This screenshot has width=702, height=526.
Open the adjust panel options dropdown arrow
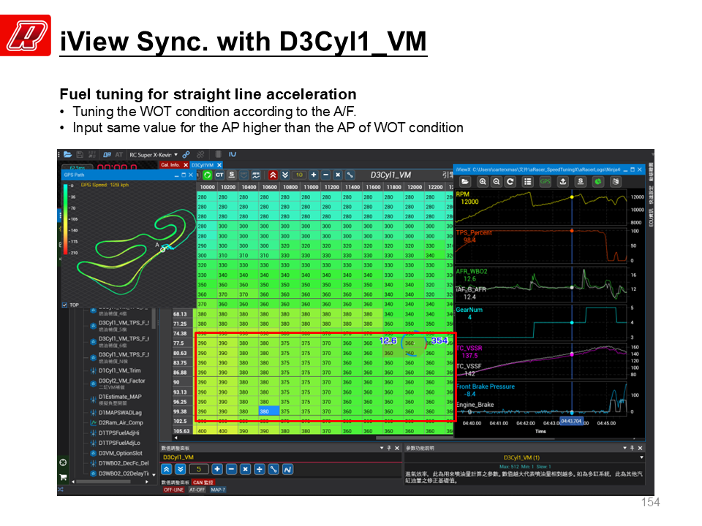[382, 448]
